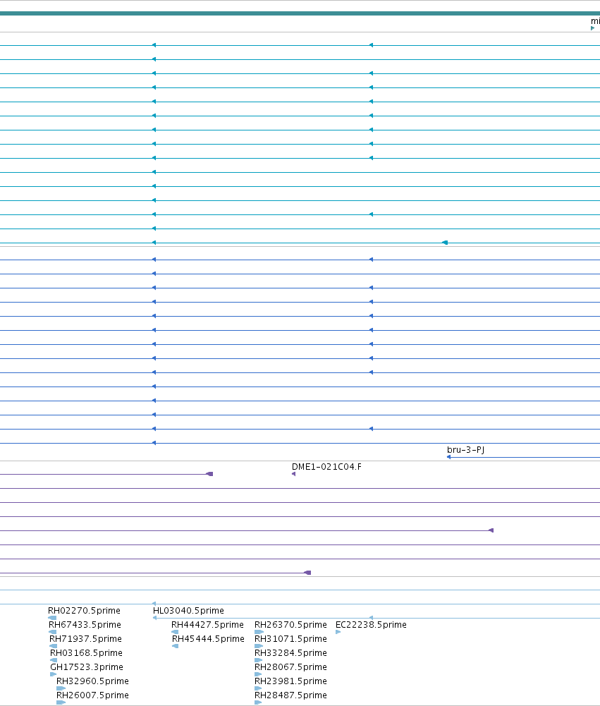600x706 pixels.
Task: Click the RH45444.5prime label
Action: pyautogui.click(x=208, y=638)
